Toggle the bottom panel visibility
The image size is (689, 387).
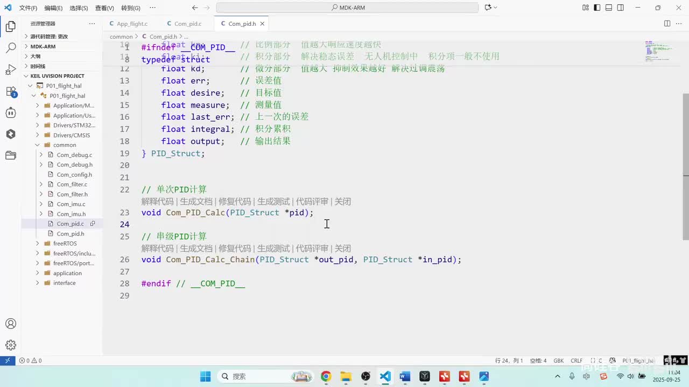[x=609, y=8]
